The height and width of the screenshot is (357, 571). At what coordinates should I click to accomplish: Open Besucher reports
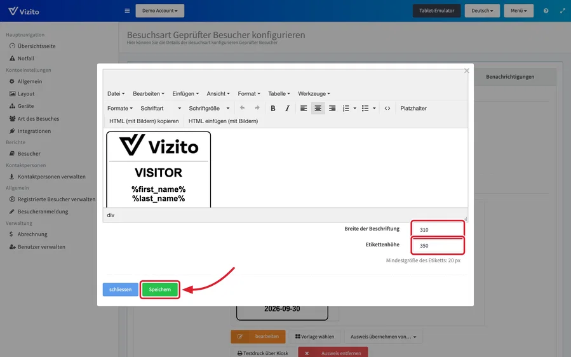[x=25, y=153]
